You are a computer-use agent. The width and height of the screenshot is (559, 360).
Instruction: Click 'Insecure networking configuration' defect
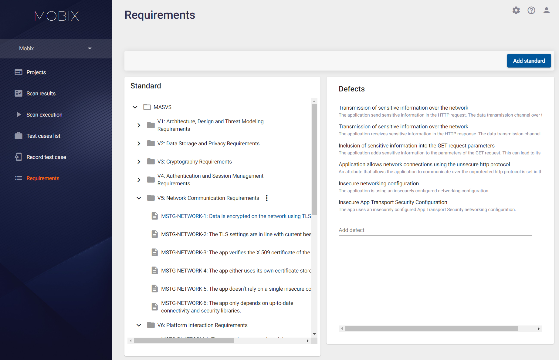(414, 187)
